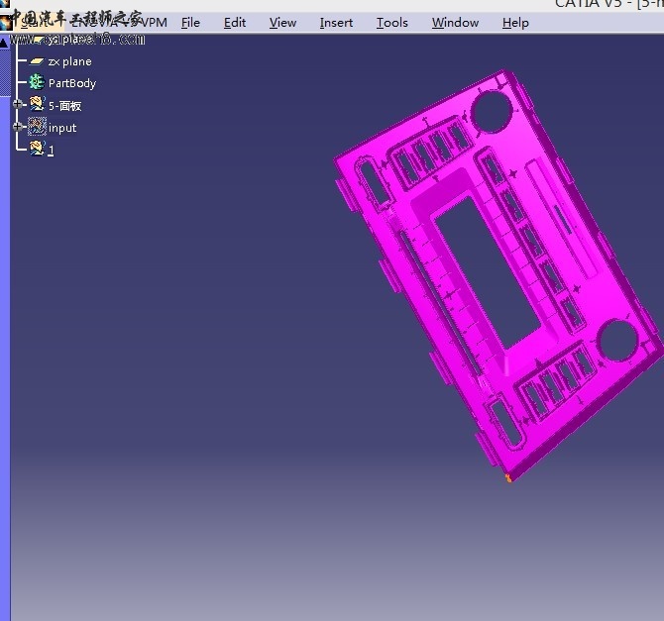The height and width of the screenshot is (621, 664).
Task: Open the Insert menu
Action: coord(336,23)
